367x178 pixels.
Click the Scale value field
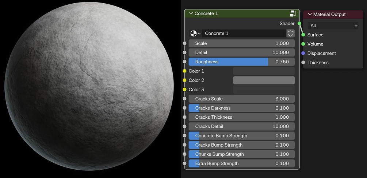[241, 43]
